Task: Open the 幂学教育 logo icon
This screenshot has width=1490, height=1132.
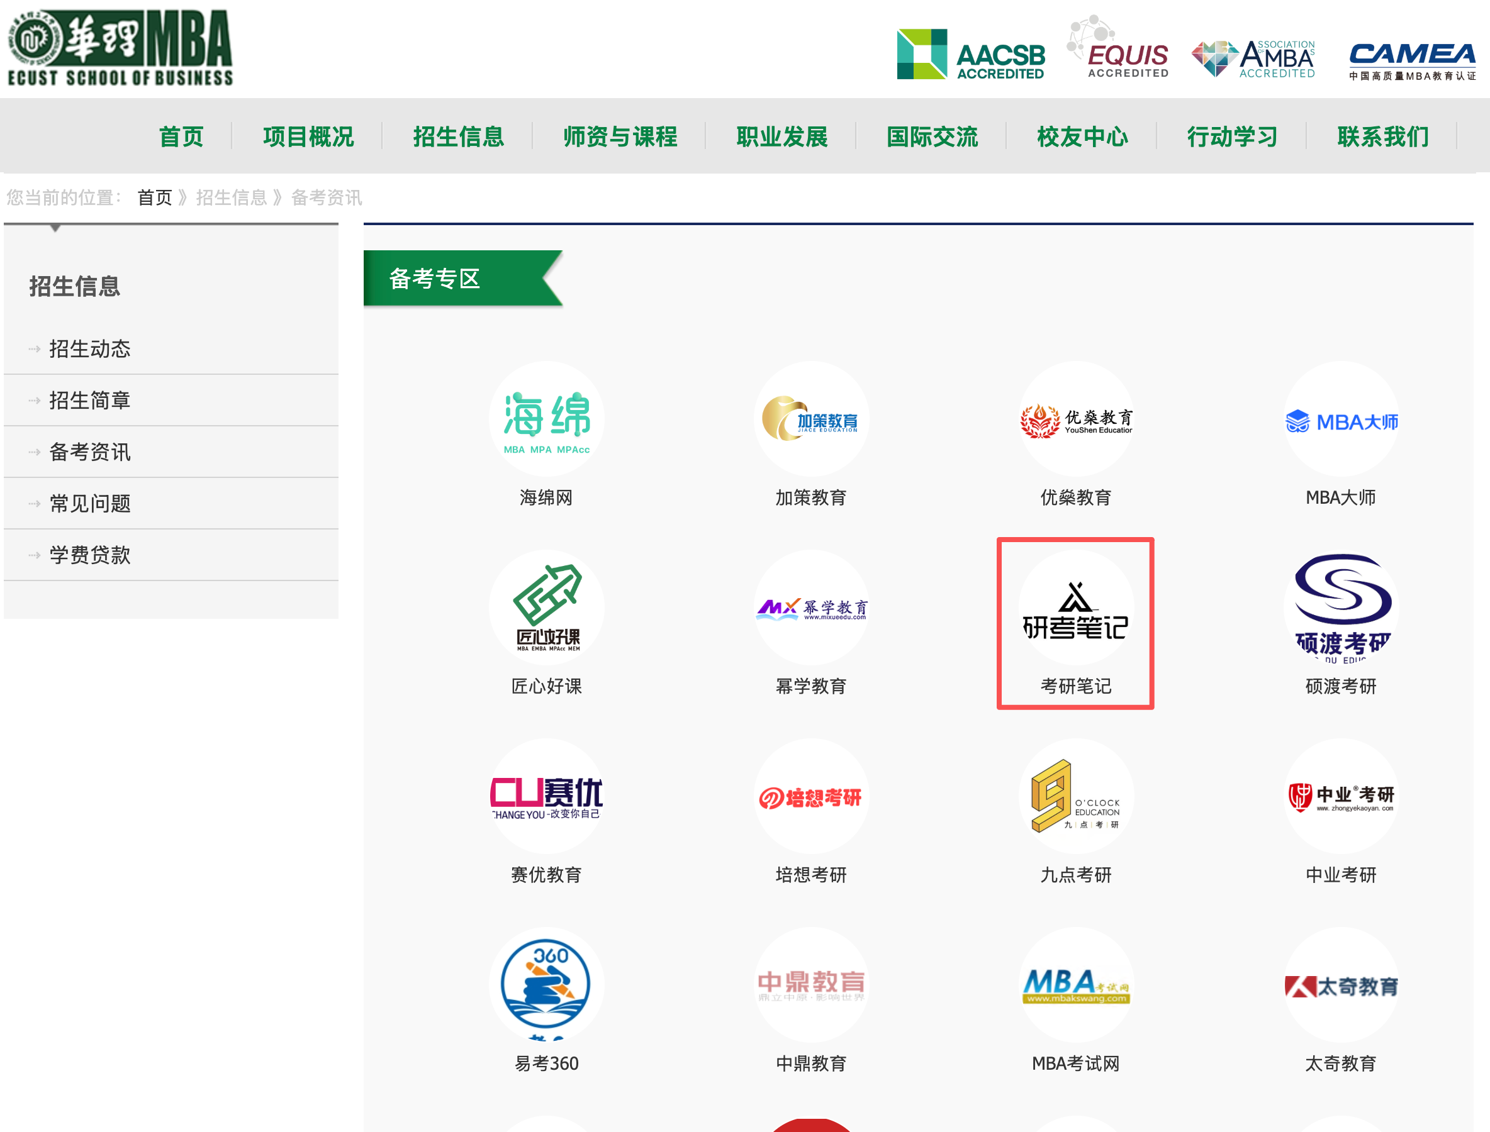Action: [x=811, y=608]
